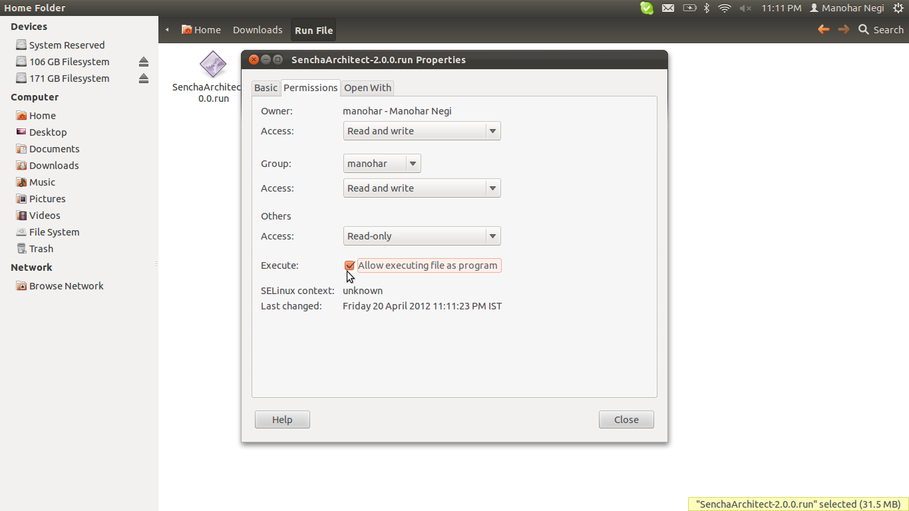Open File System in the sidebar

(x=48, y=232)
